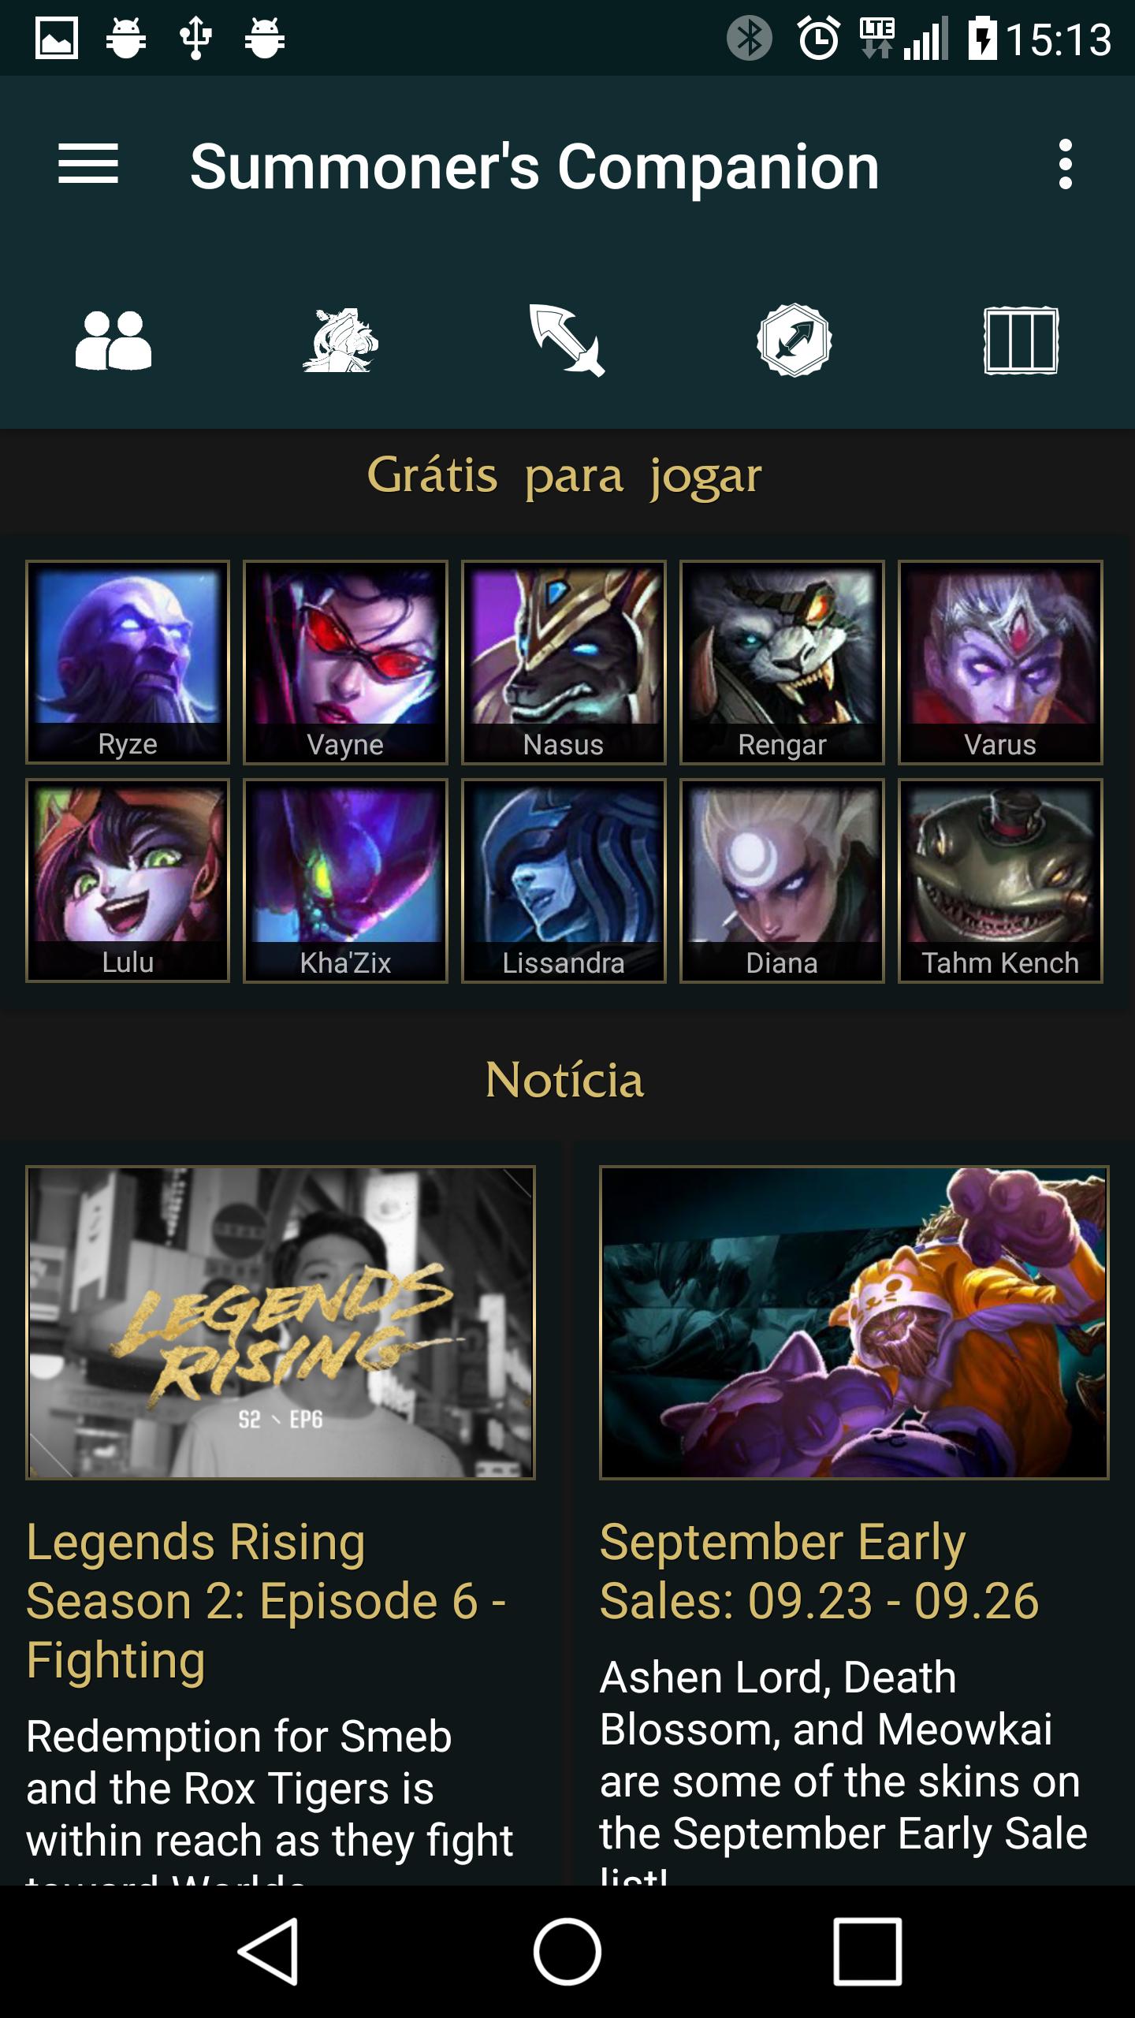Open the Legends Rising Season 2 headline
The width and height of the screenshot is (1135, 2018).
click(x=266, y=1600)
